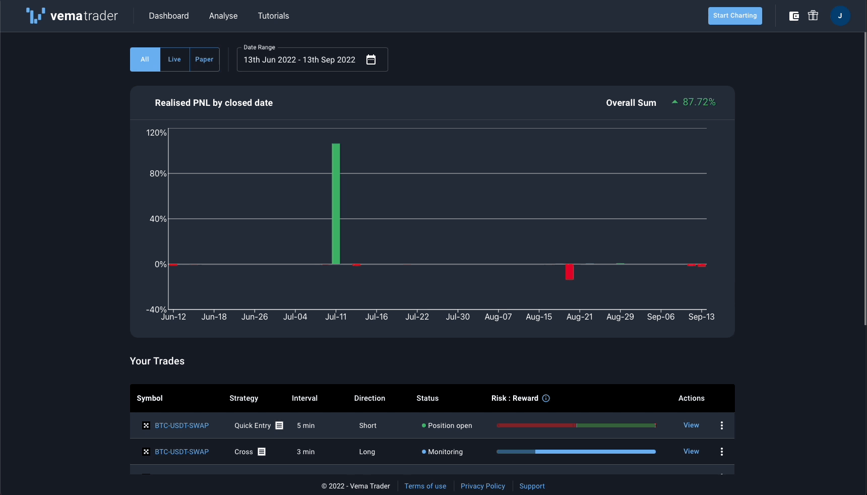
Task: Click the risk reward bar of Short trade
Action: [x=576, y=425]
